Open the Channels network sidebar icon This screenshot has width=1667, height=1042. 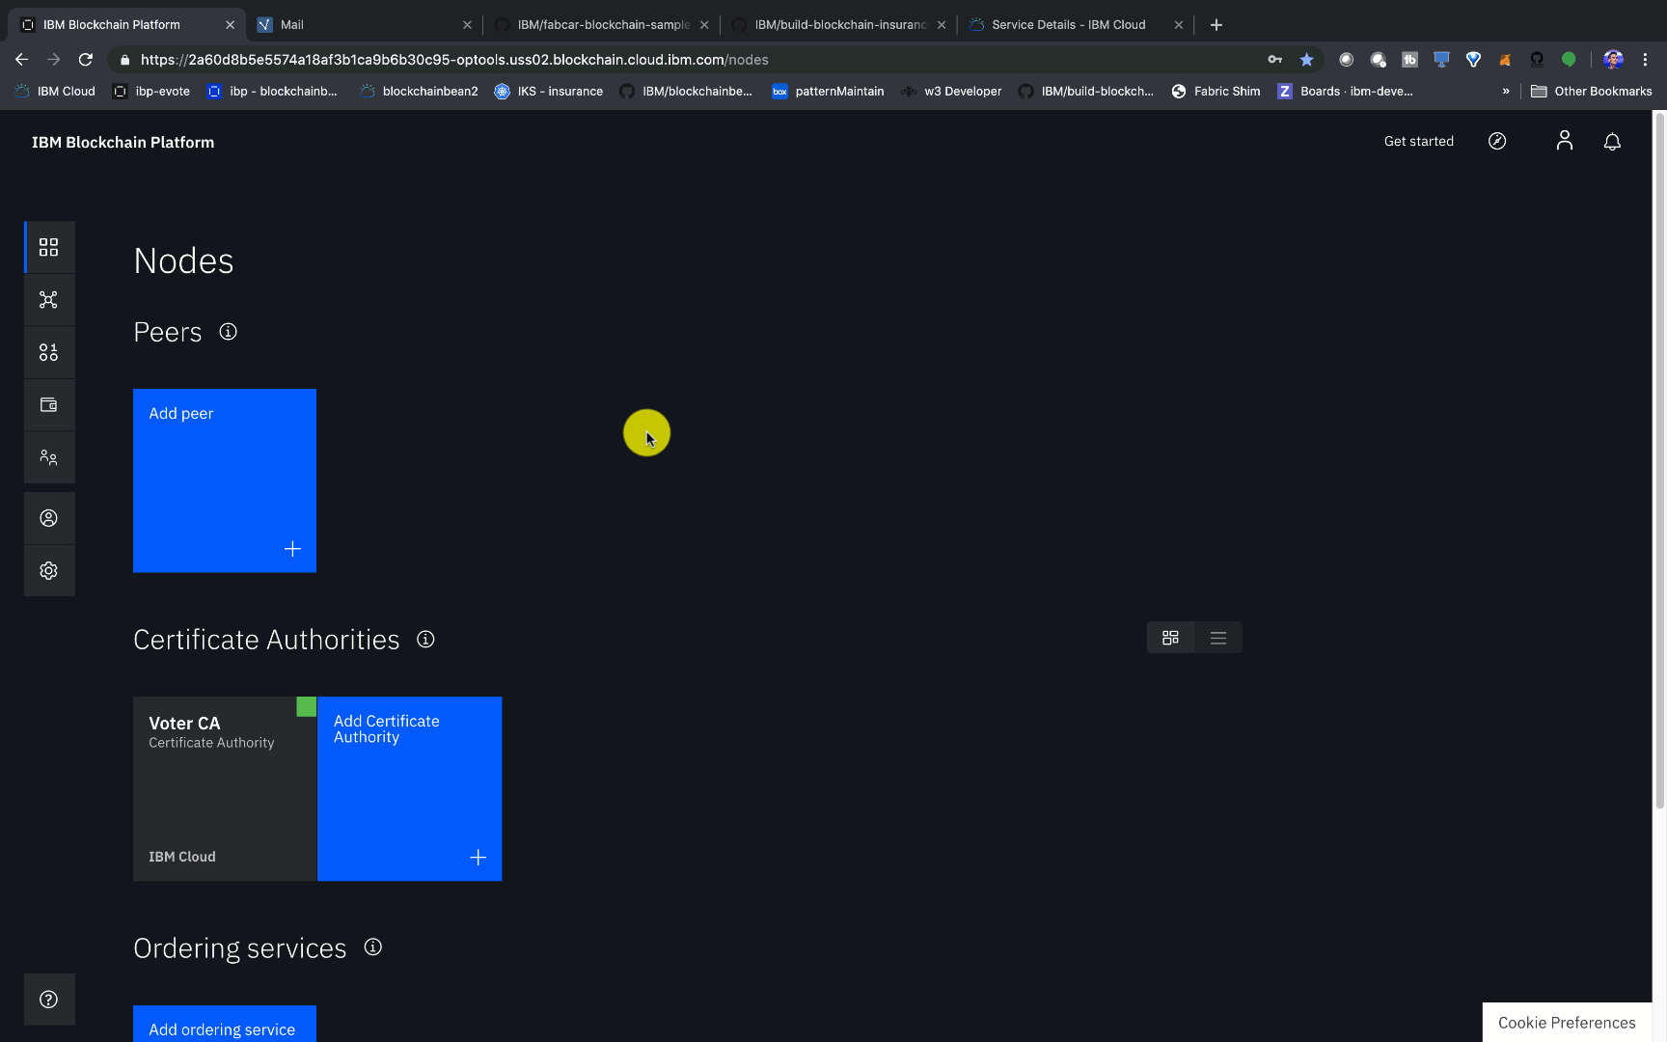[x=49, y=299]
